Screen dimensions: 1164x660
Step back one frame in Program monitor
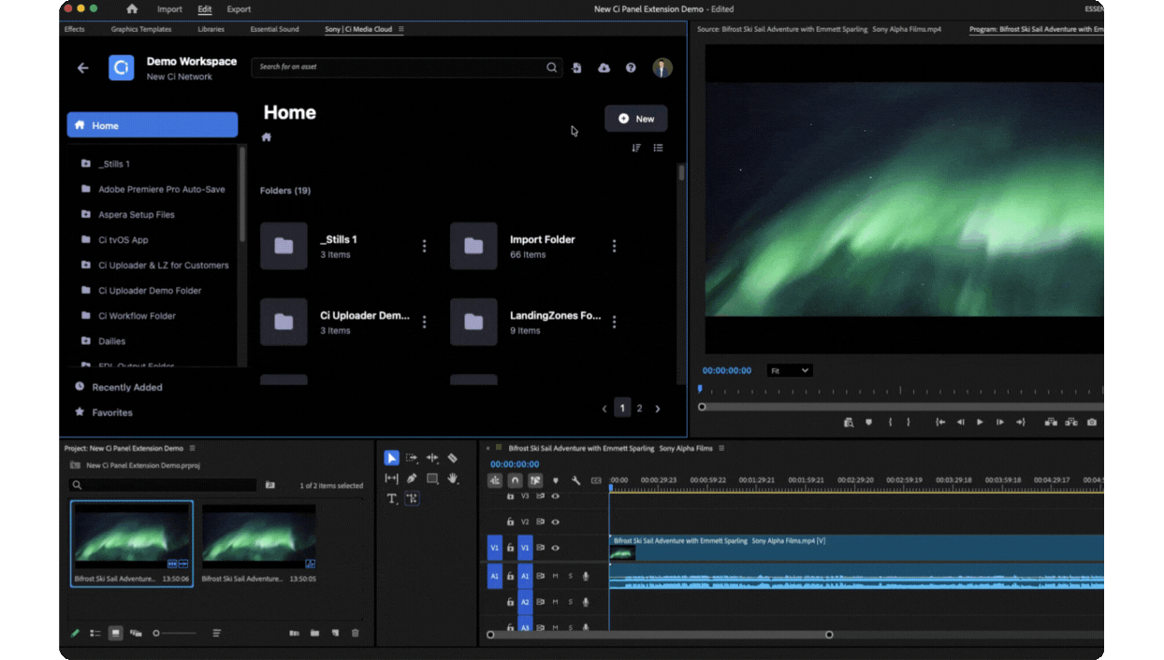point(960,423)
